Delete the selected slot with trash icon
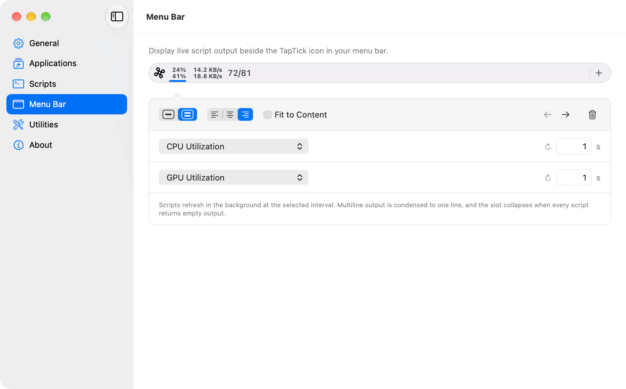Viewport: 626px width, 389px height. tap(592, 114)
